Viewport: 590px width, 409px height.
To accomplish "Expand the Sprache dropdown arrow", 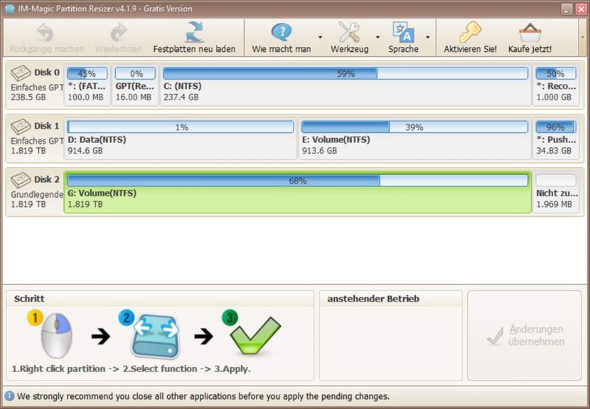I will coord(428,37).
